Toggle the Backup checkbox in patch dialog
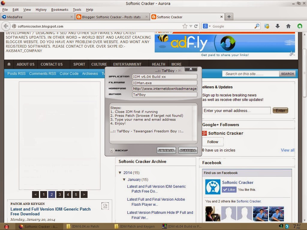 coord(112,150)
